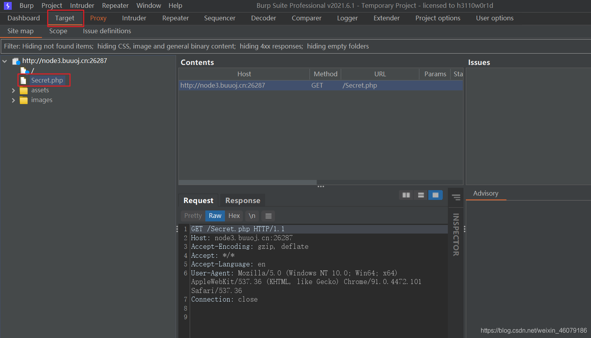Open the Intruder menu in menu bar
Image resolution: width=591 pixels, height=338 pixels.
tap(82, 5)
